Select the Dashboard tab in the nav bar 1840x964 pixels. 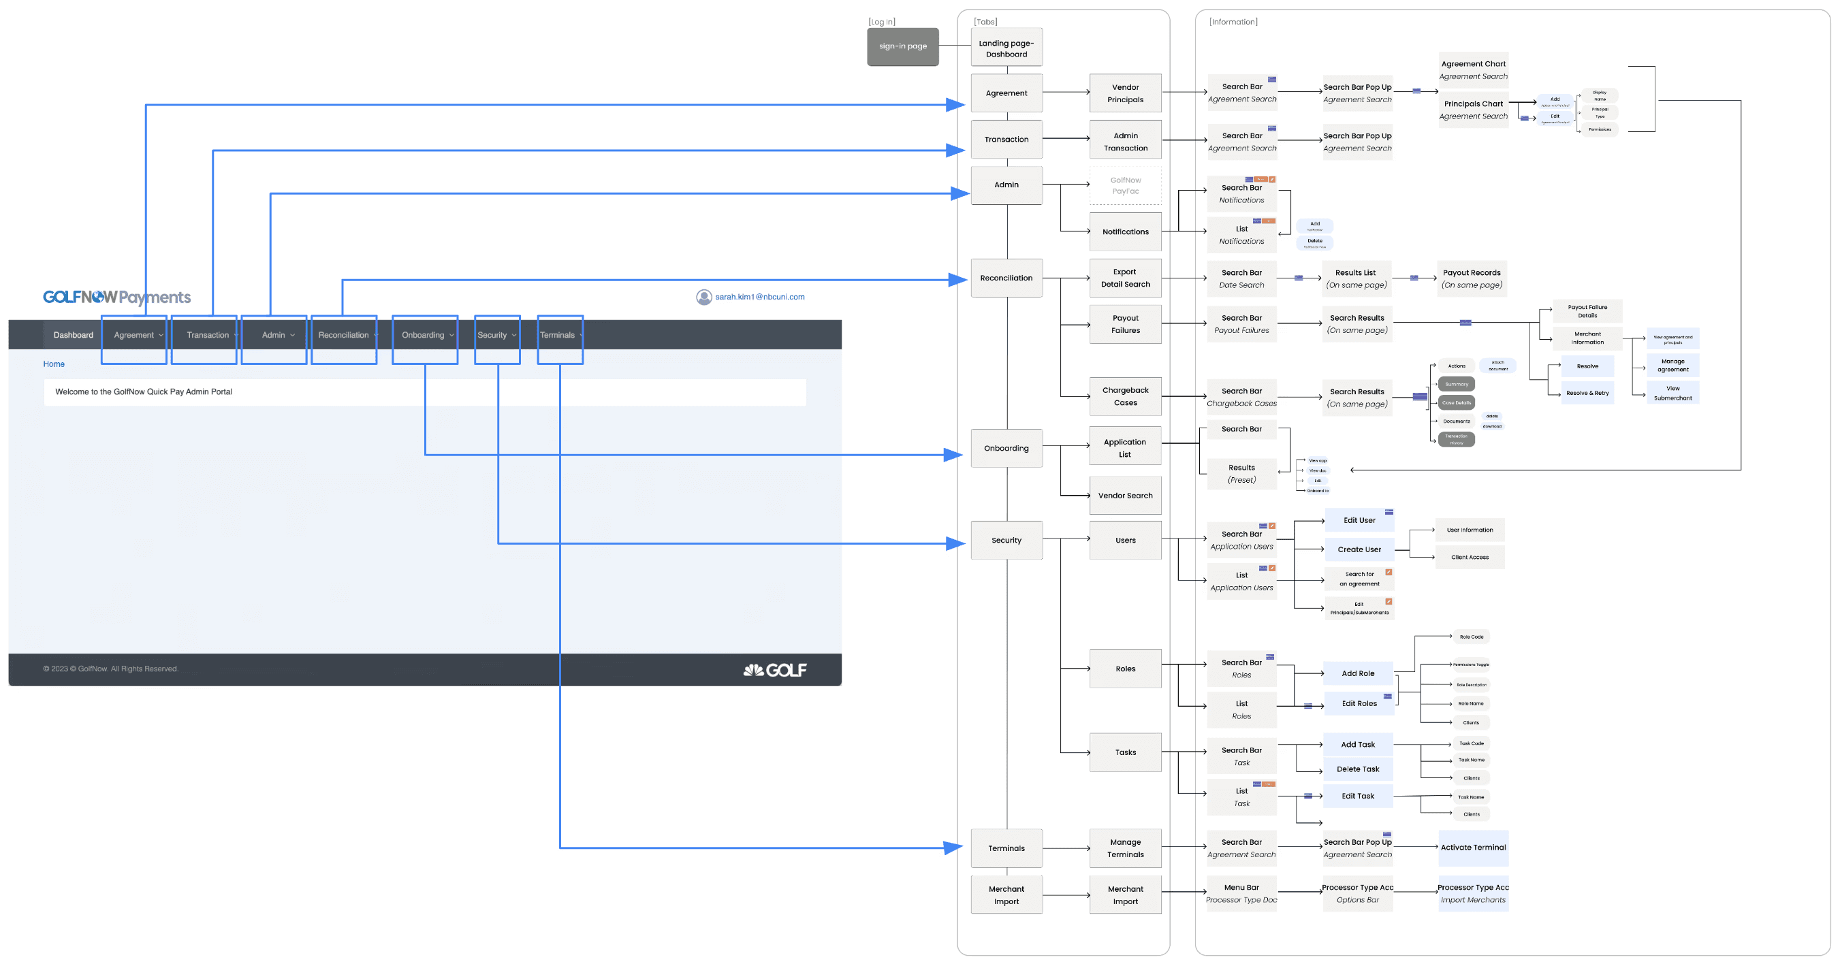click(73, 335)
